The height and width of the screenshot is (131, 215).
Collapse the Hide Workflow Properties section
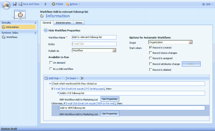click(x=46, y=30)
